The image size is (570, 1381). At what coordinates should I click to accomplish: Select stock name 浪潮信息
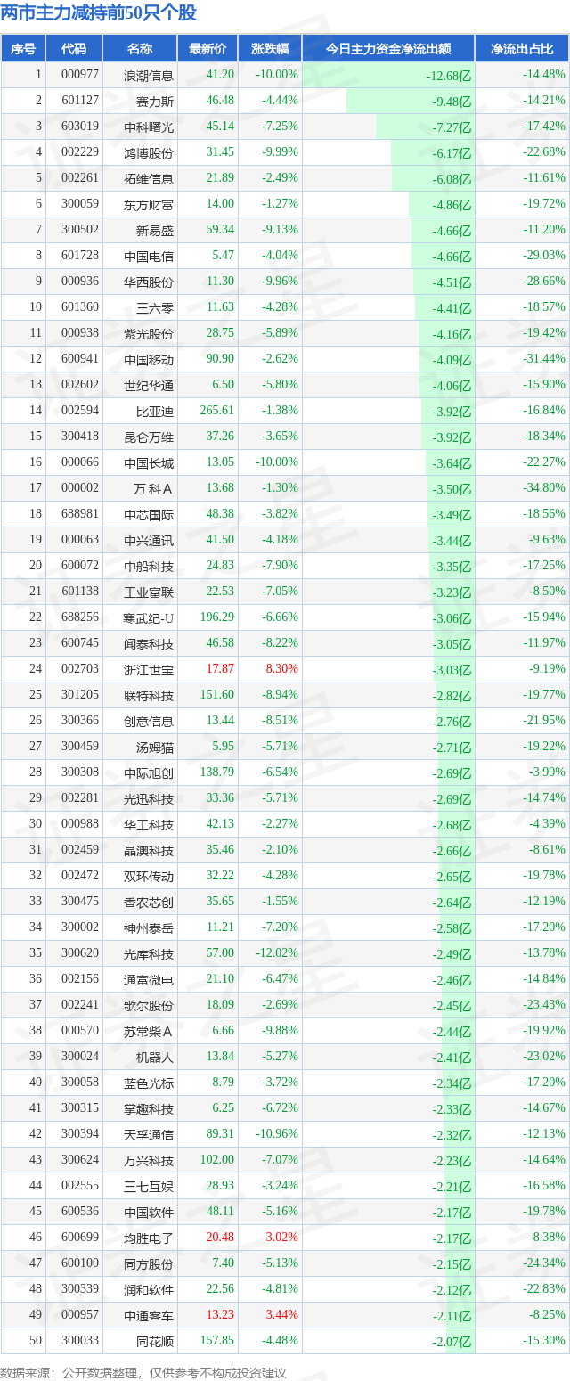(149, 75)
